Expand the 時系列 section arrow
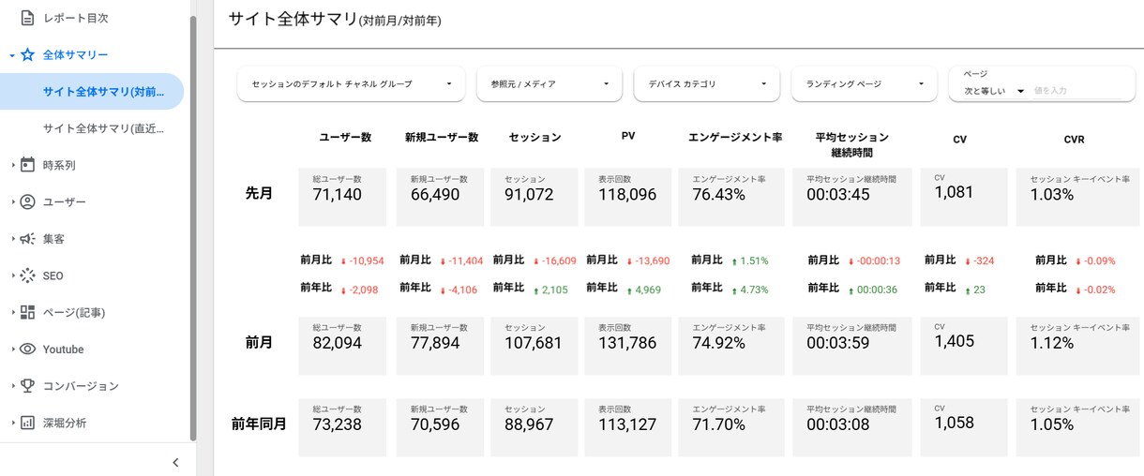 tap(13, 165)
